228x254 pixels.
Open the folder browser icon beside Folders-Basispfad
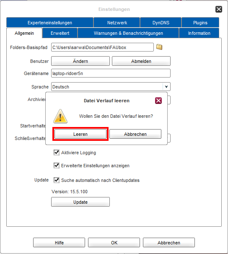(159, 47)
